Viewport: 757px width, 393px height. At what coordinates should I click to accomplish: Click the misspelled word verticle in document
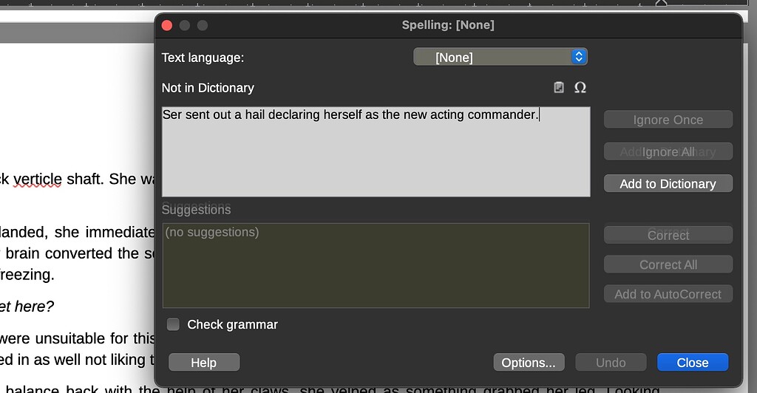37,179
